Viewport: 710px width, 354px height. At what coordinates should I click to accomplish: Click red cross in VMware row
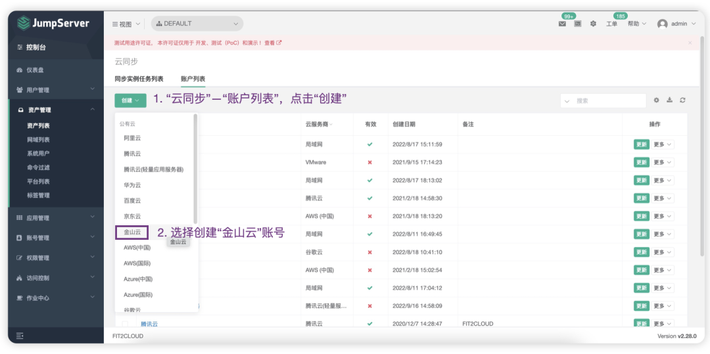[370, 162]
